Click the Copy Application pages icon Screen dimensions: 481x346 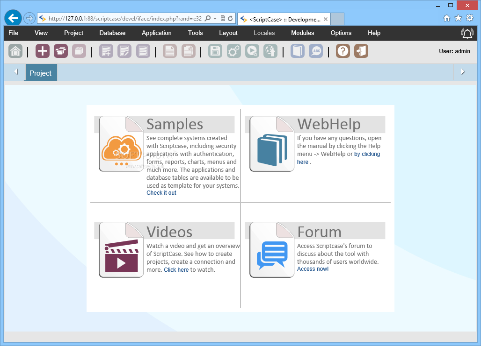pyautogui.click(x=189, y=51)
